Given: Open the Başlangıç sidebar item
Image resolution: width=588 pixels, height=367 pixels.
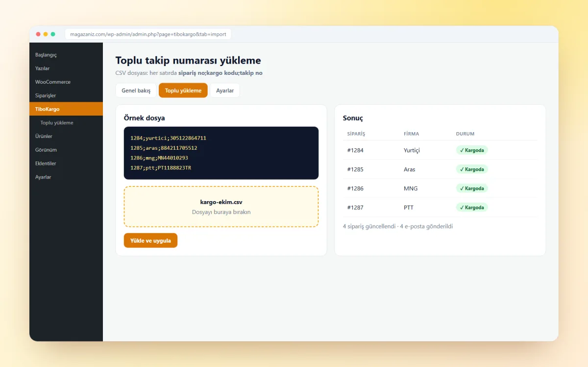Looking at the screenshot, I should pos(66,55).
